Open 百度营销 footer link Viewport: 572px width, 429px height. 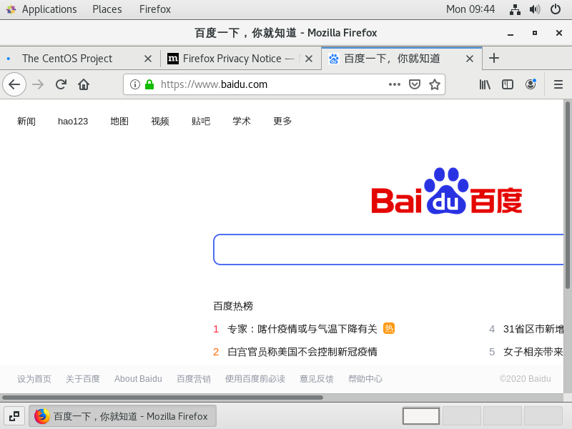pyautogui.click(x=194, y=379)
